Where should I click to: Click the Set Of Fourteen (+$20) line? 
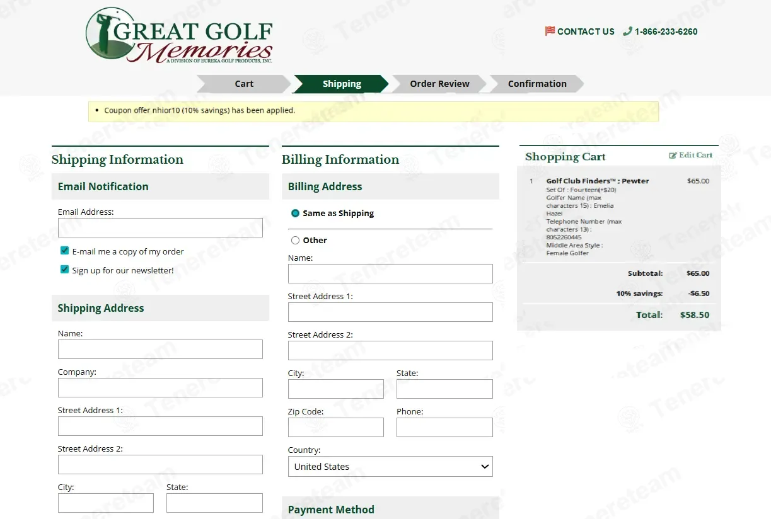point(581,190)
